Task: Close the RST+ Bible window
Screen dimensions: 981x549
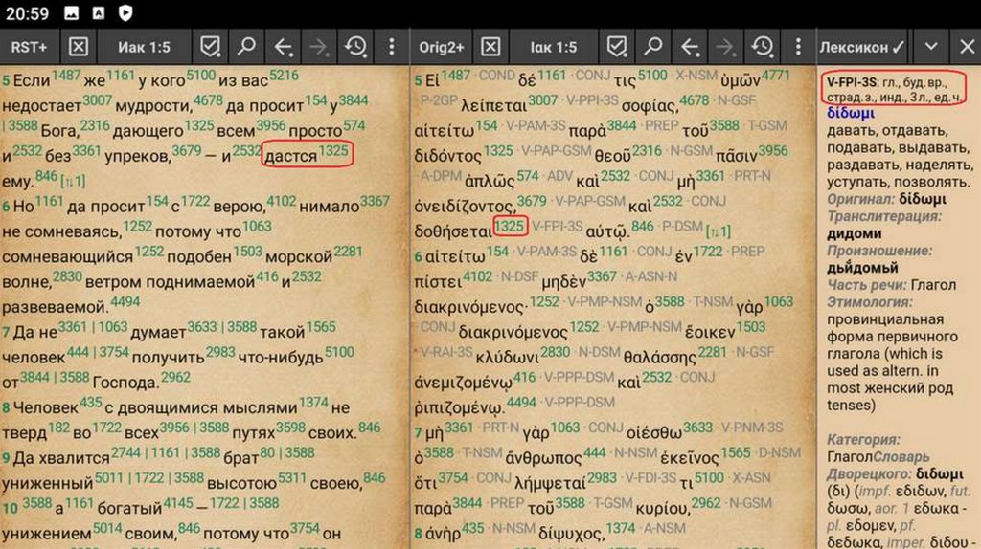Action: (x=79, y=47)
